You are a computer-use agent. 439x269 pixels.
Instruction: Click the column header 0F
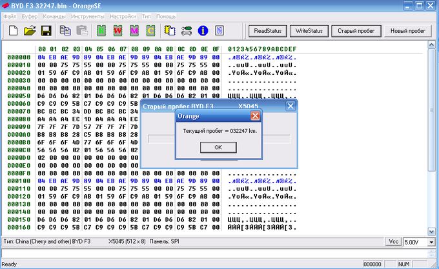216,49
